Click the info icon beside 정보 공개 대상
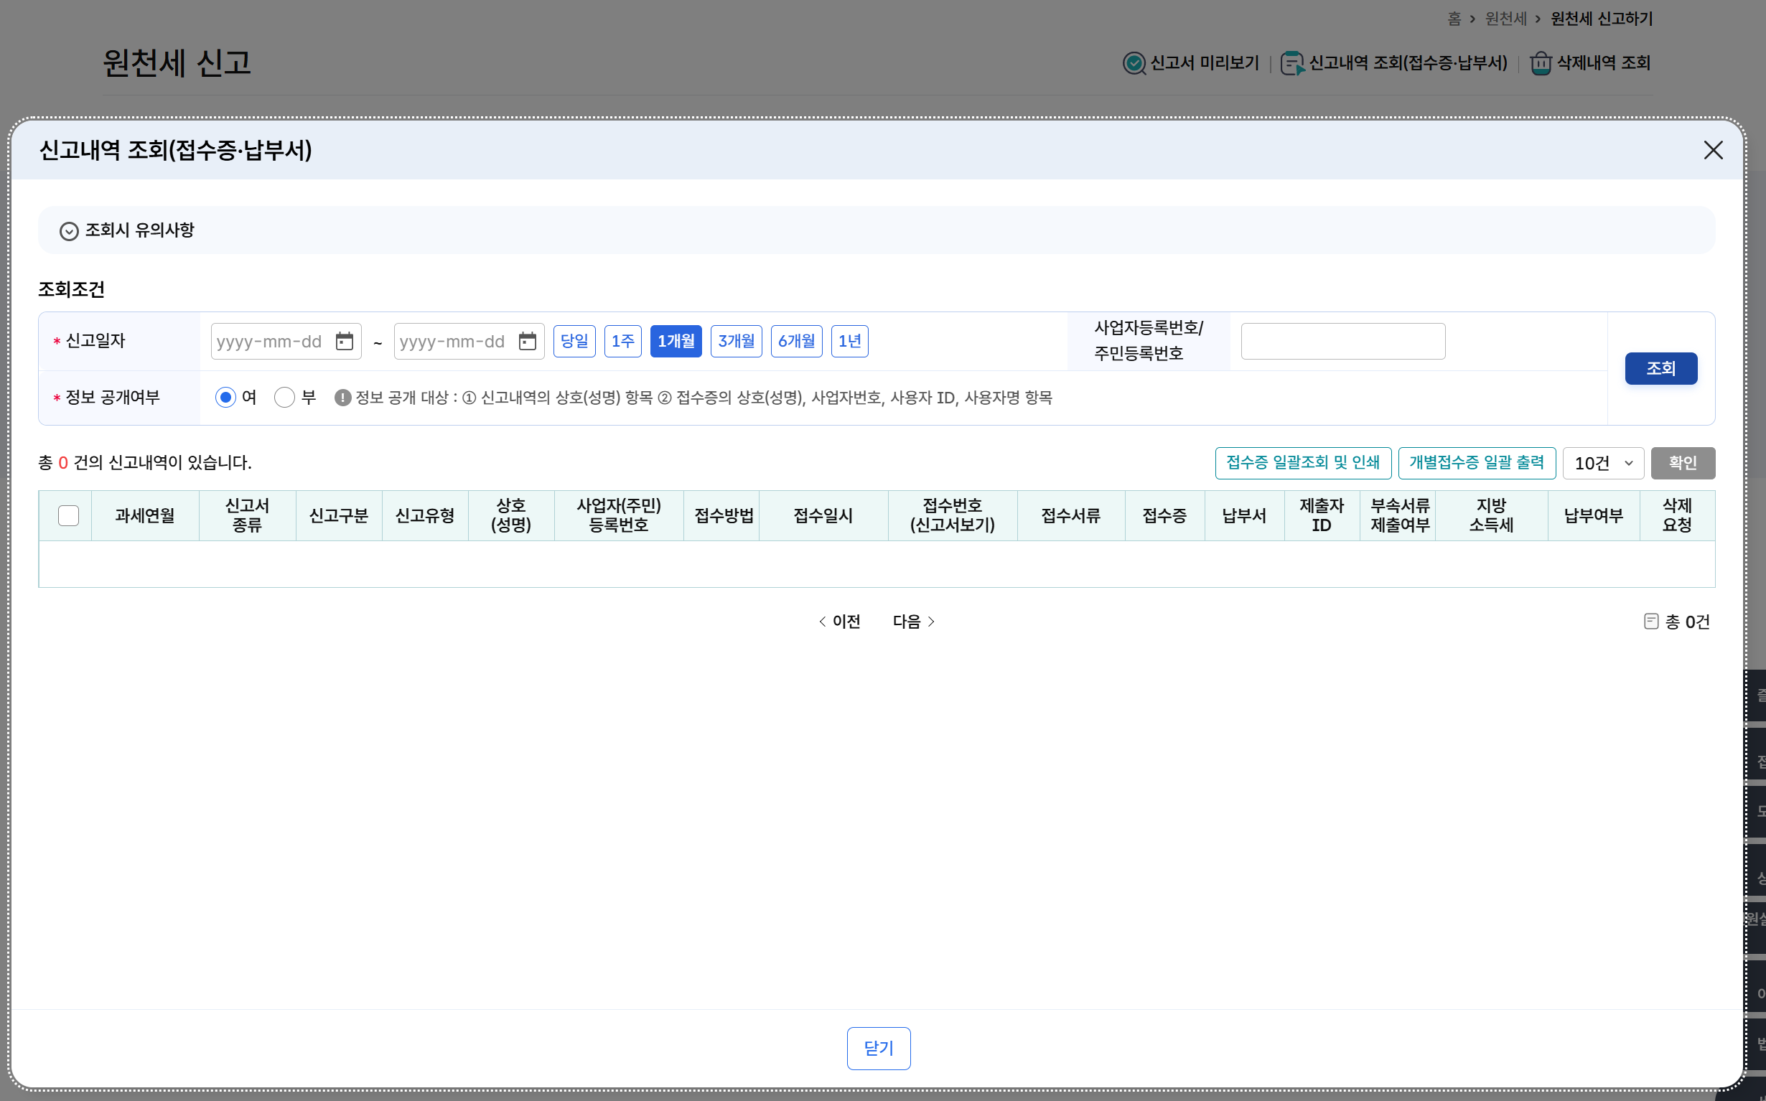The width and height of the screenshot is (1766, 1101). [342, 398]
